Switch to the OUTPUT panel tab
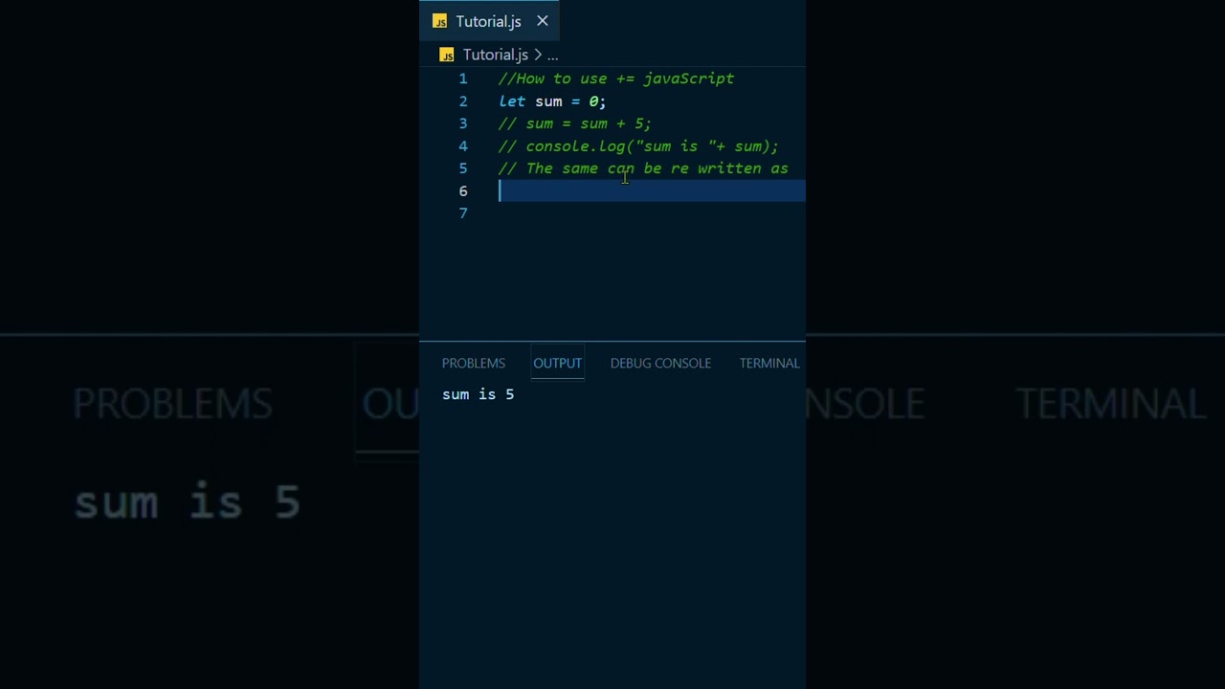The height and width of the screenshot is (689, 1225). tap(558, 363)
